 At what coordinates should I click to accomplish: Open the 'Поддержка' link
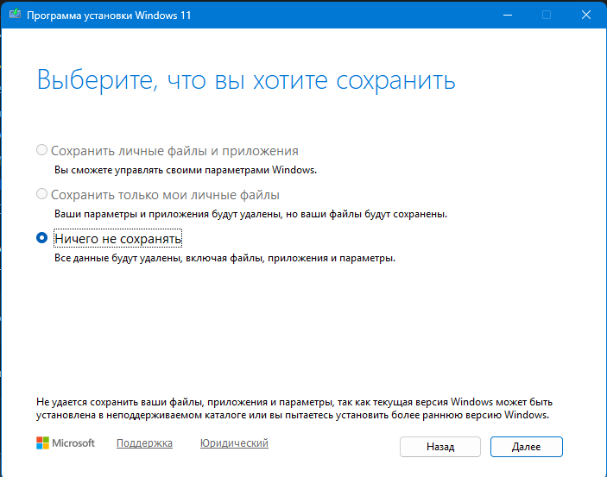click(144, 443)
